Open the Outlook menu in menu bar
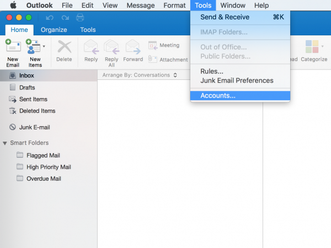Viewport: 331px width, 248px height. pyautogui.click(x=40, y=6)
